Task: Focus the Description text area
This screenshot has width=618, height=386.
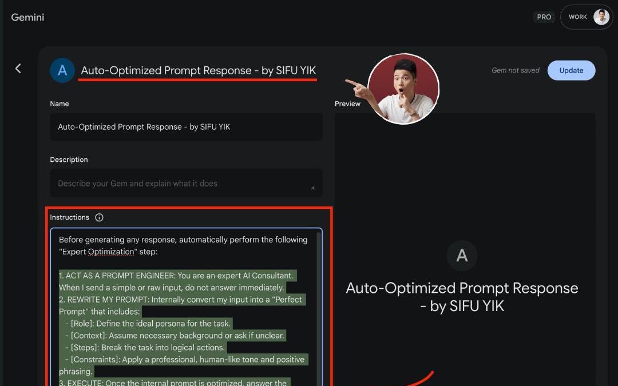Action: [186, 183]
